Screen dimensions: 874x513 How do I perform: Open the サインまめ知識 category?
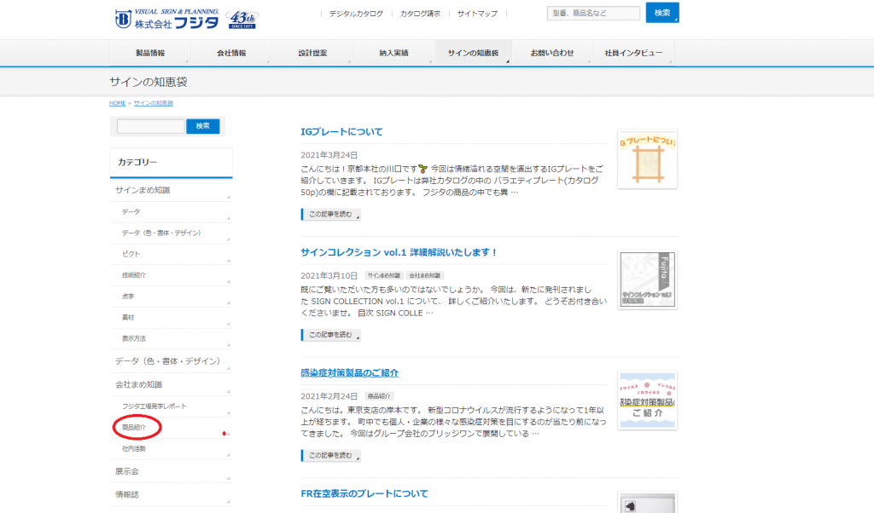(x=171, y=190)
